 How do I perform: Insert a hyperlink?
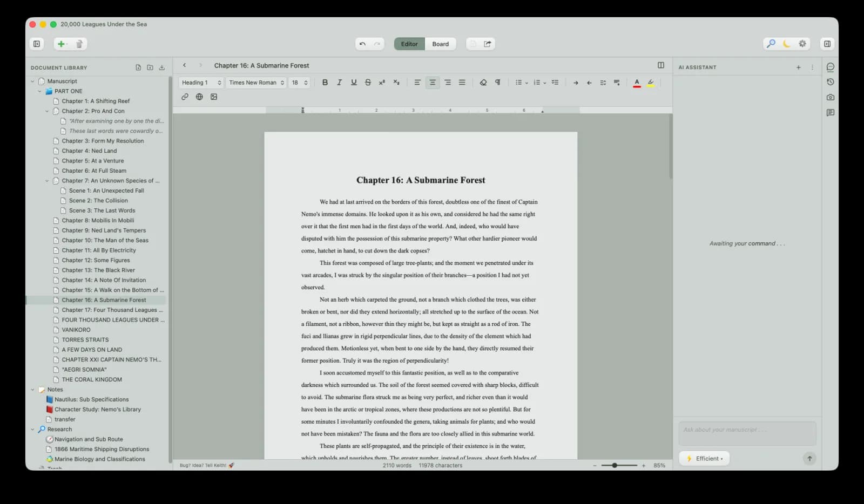pos(185,97)
